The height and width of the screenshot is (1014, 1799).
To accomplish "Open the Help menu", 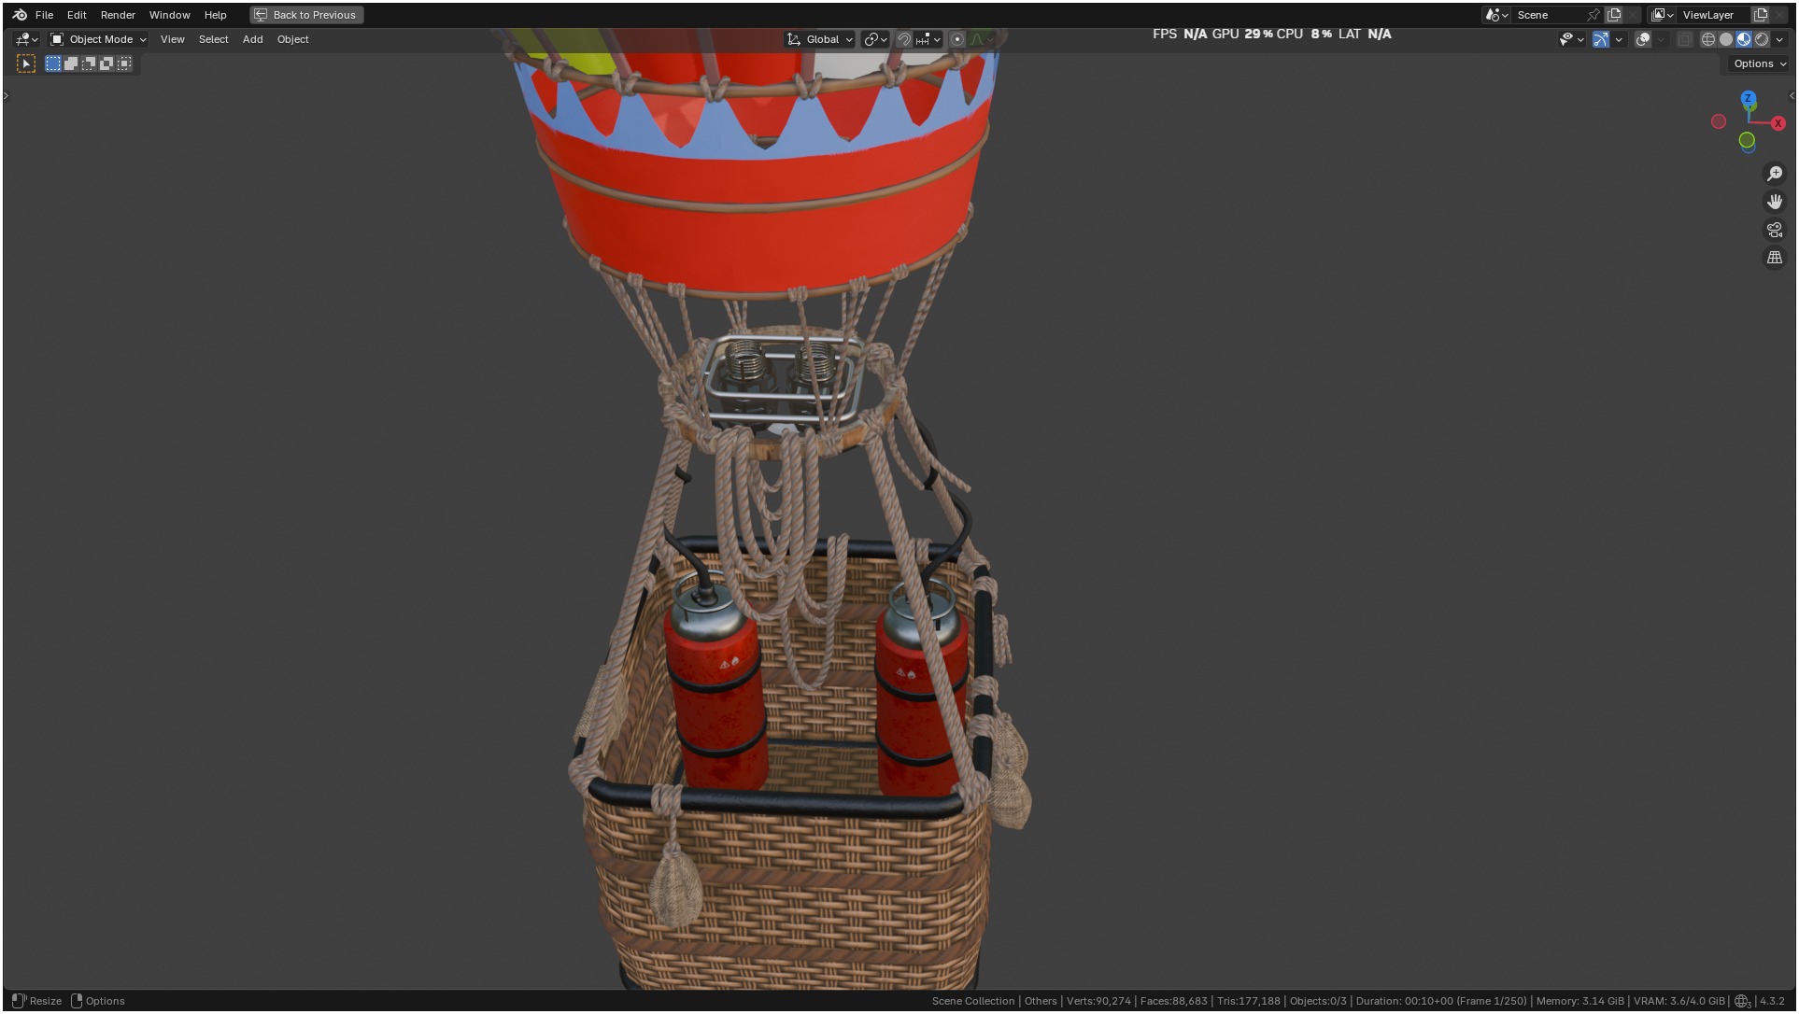I will pyautogui.click(x=215, y=15).
